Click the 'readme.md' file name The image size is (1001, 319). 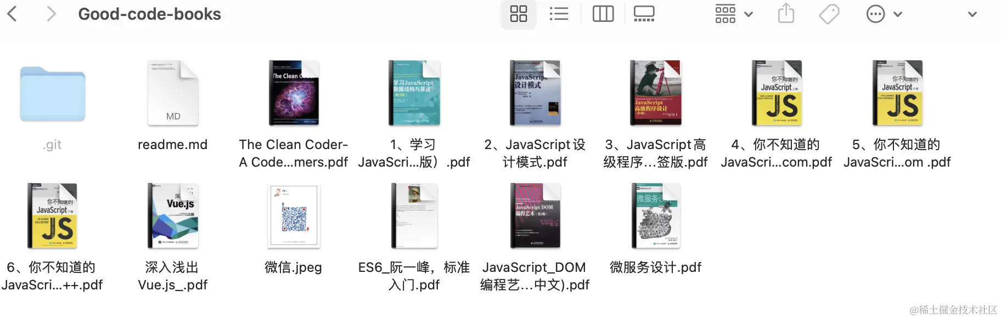173,145
